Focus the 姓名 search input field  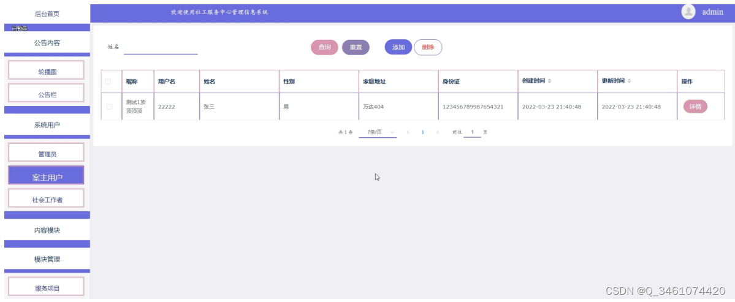(161, 48)
